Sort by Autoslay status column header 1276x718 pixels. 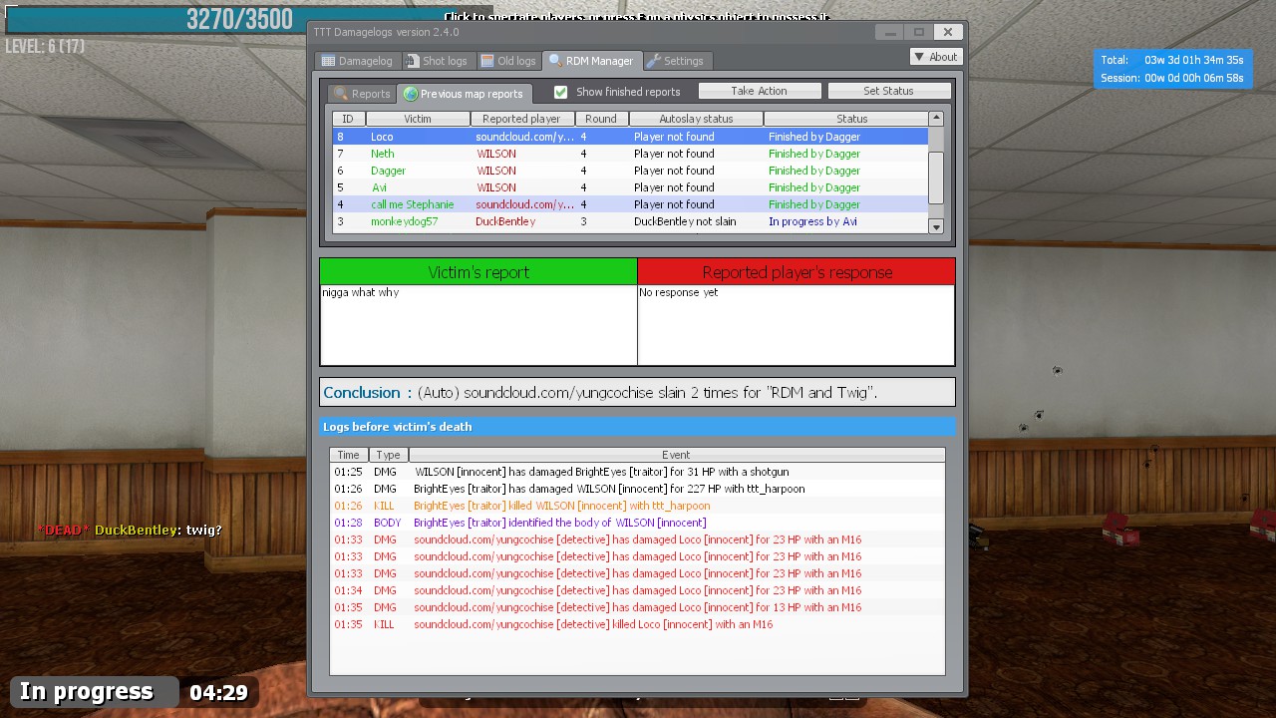tap(696, 119)
